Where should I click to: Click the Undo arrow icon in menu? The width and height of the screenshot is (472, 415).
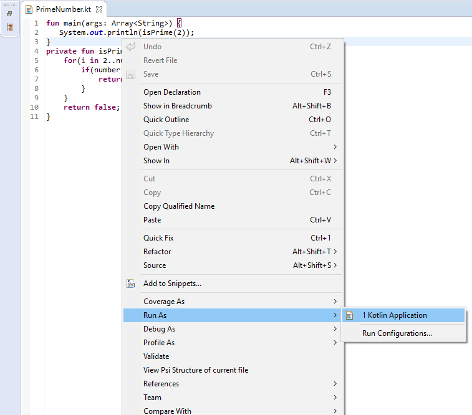[x=131, y=47]
